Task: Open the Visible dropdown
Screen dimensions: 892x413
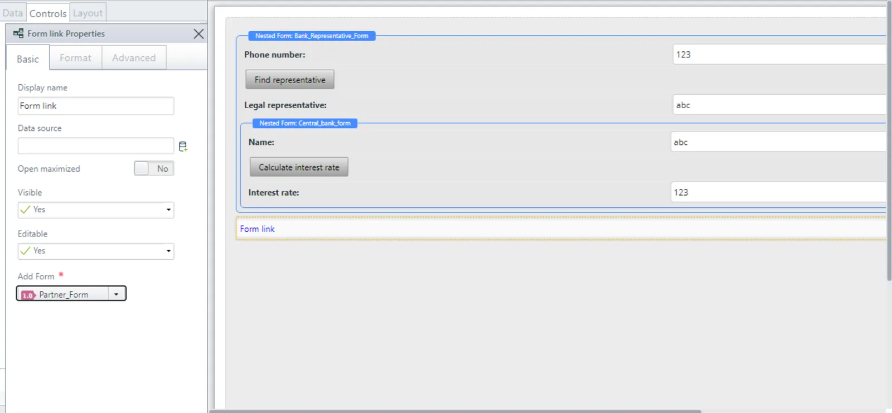Action: pos(96,210)
